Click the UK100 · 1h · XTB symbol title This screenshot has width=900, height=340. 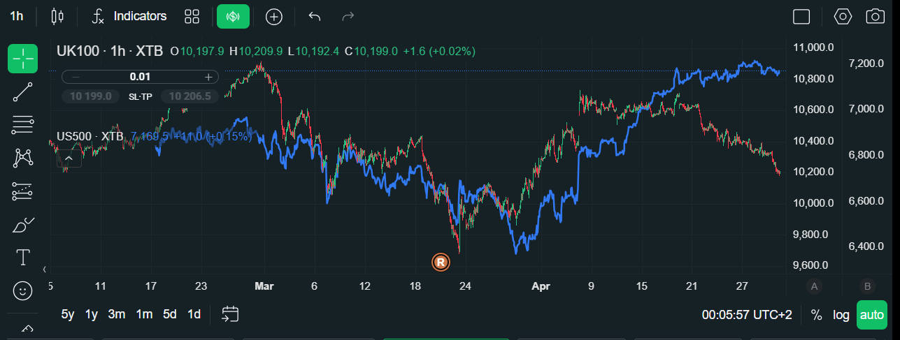click(110, 51)
